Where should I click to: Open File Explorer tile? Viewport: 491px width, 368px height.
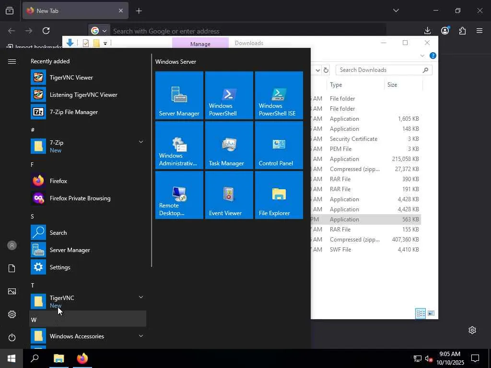[279, 195]
